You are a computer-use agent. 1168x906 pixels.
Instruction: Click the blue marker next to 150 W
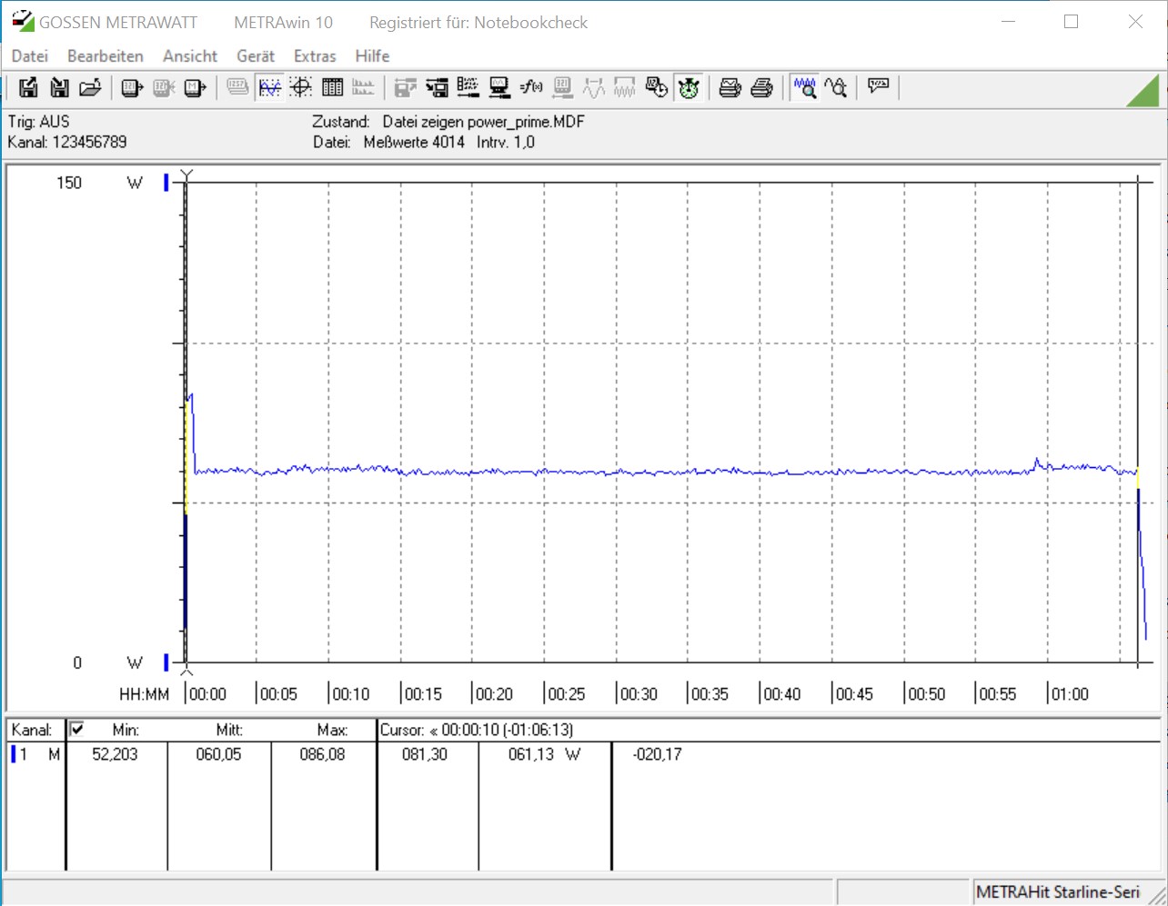coord(166,183)
